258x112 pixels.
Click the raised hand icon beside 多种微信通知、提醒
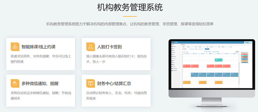click(15, 84)
